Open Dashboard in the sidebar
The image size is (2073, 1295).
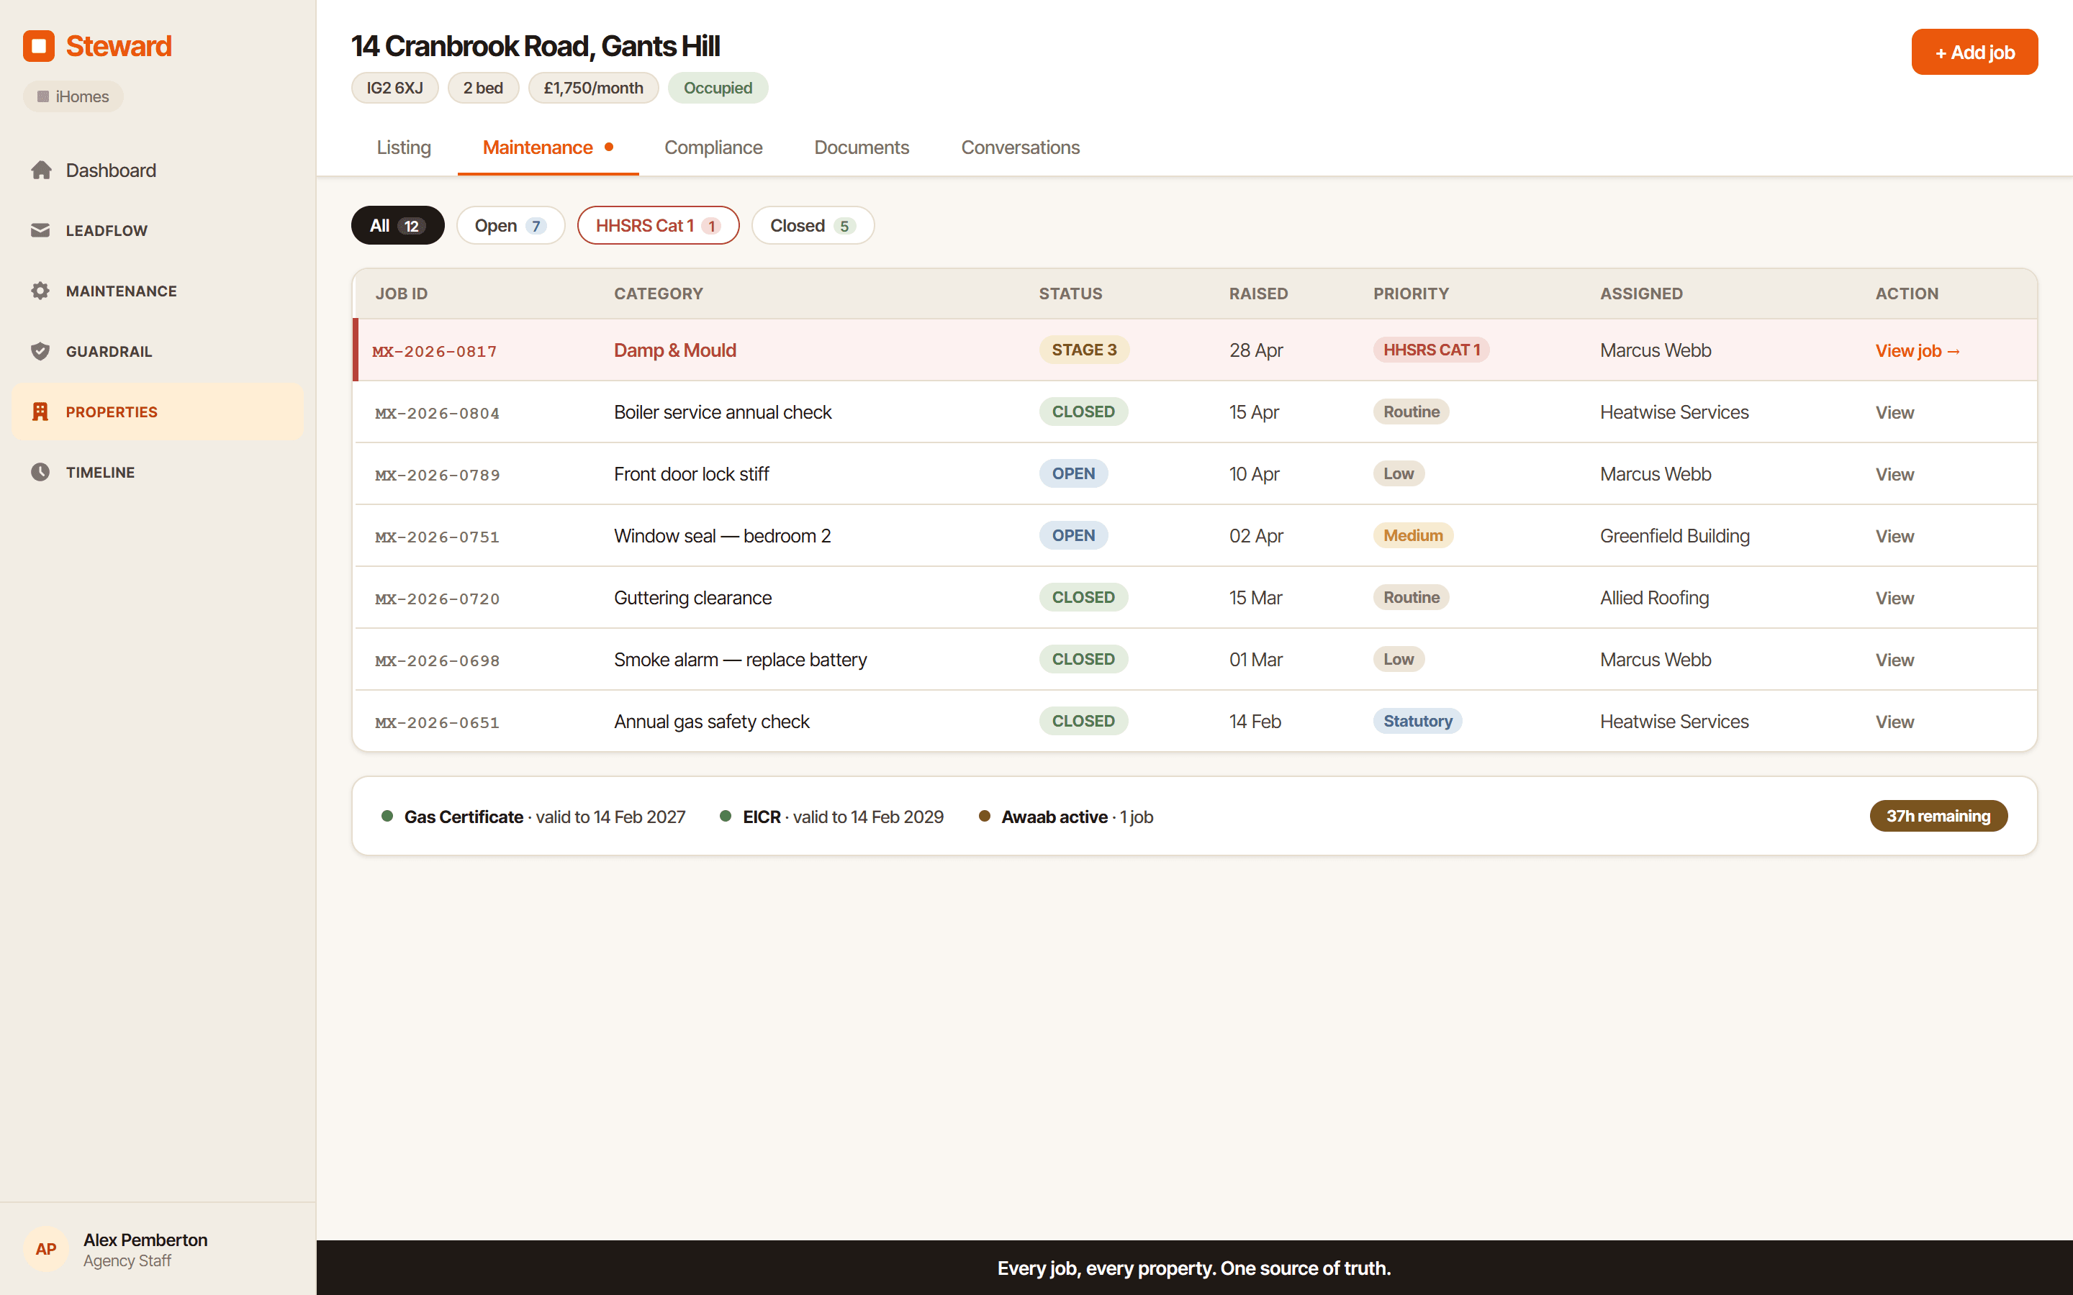tap(158, 171)
